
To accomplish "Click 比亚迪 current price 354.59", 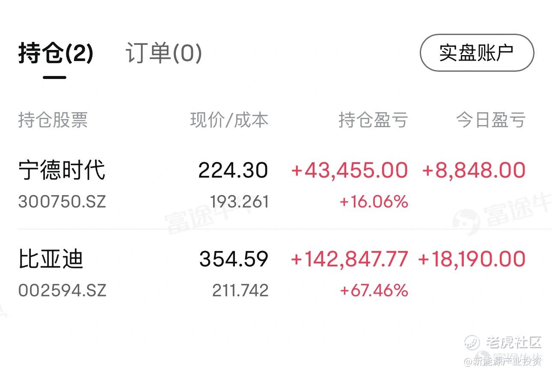I will point(234,259).
